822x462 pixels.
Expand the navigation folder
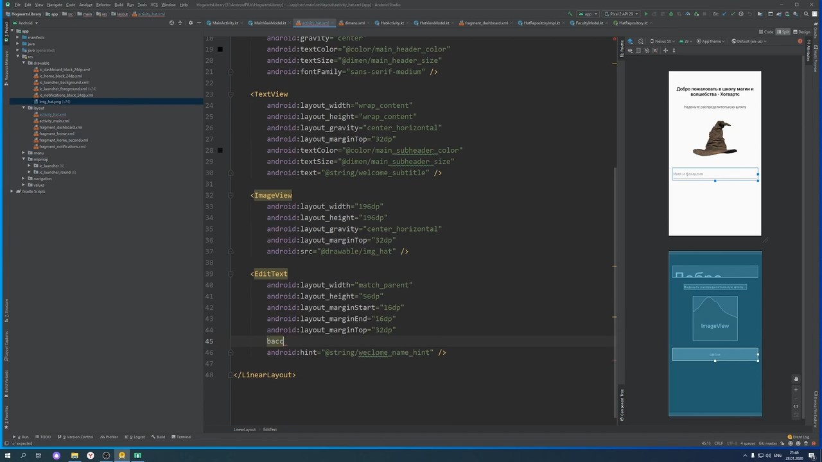[x=24, y=178]
